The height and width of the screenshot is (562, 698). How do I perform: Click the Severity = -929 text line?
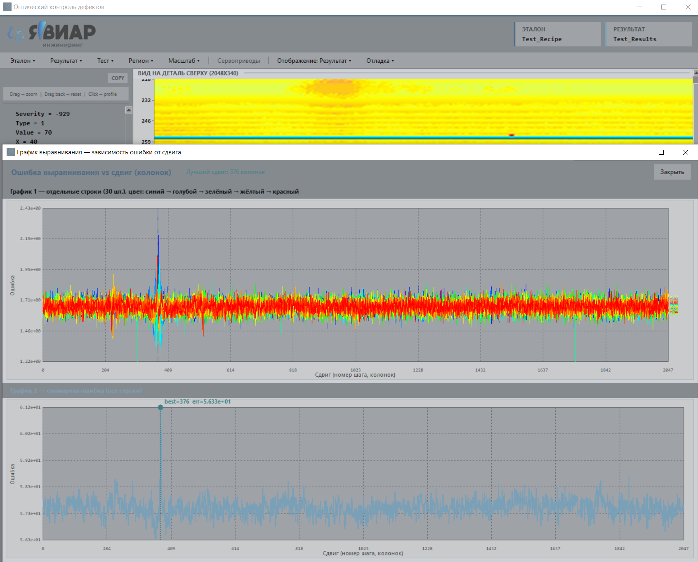pyautogui.click(x=42, y=114)
